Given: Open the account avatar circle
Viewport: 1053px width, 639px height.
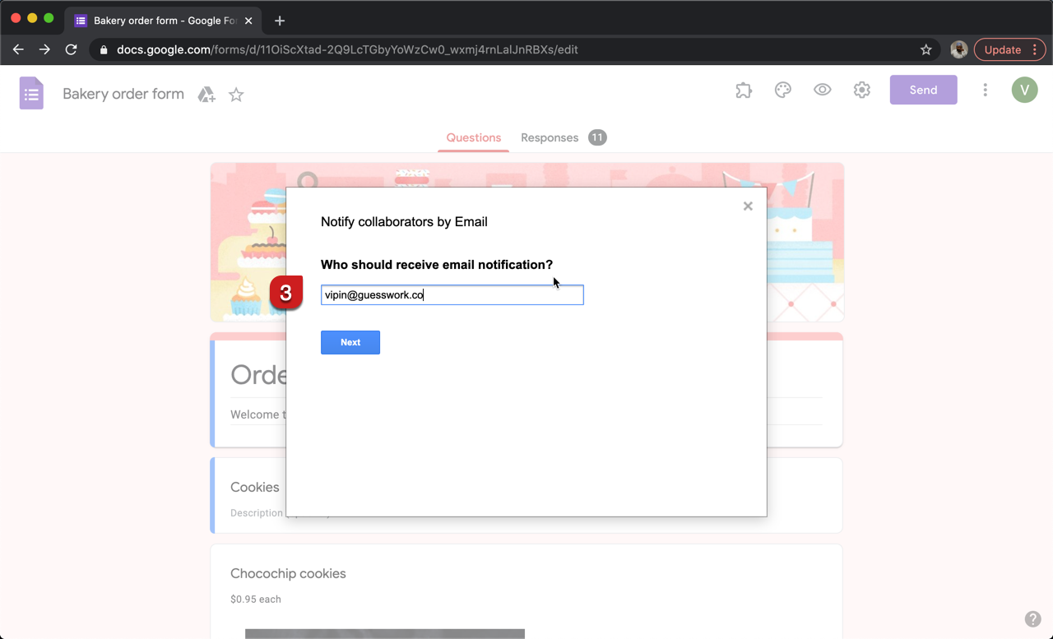Looking at the screenshot, I should (x=1024, y=89).
